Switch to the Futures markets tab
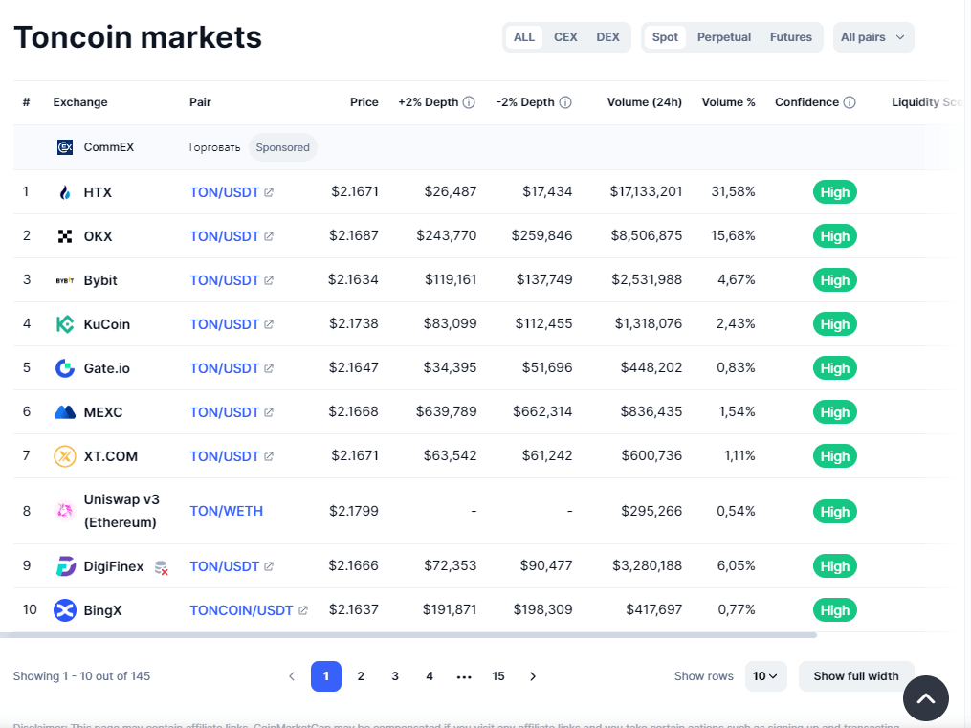 [790, 37]
